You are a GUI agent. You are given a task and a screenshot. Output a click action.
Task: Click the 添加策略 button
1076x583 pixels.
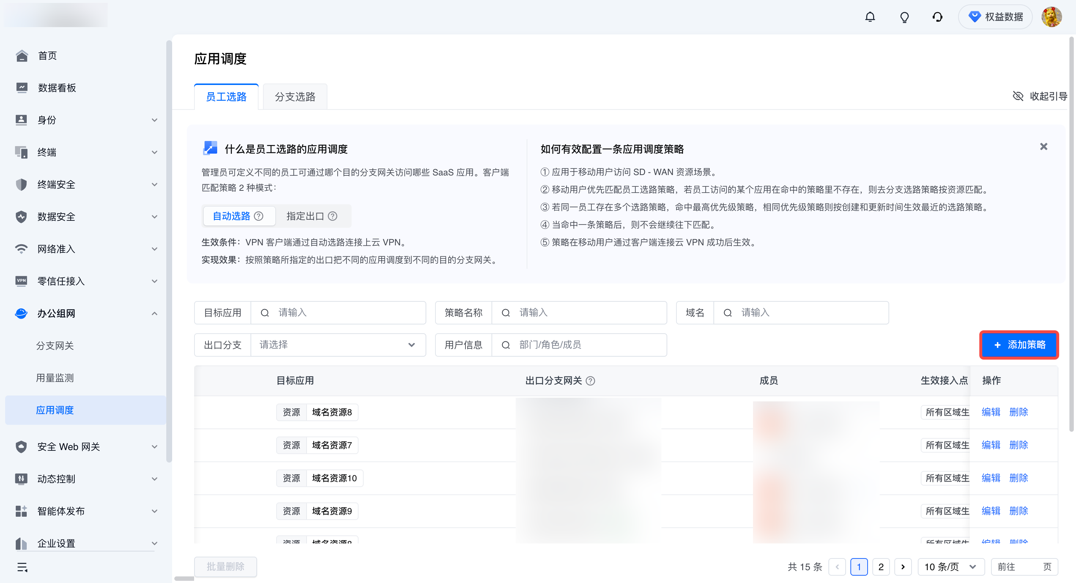pos(1019,345)
